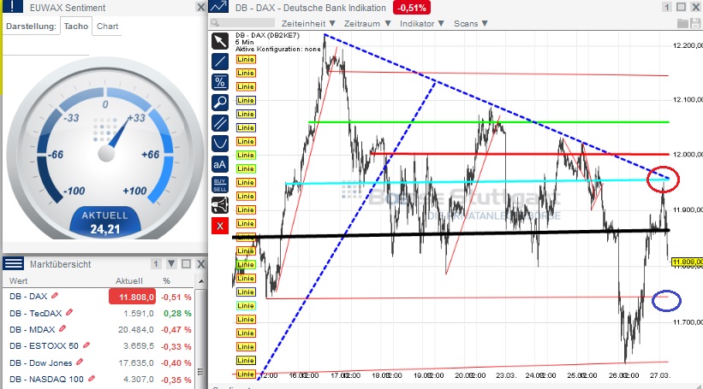Click the chart line icon beside DB - DAX title
The width and height of the screenshot is (703, 389).
(218, 6)
